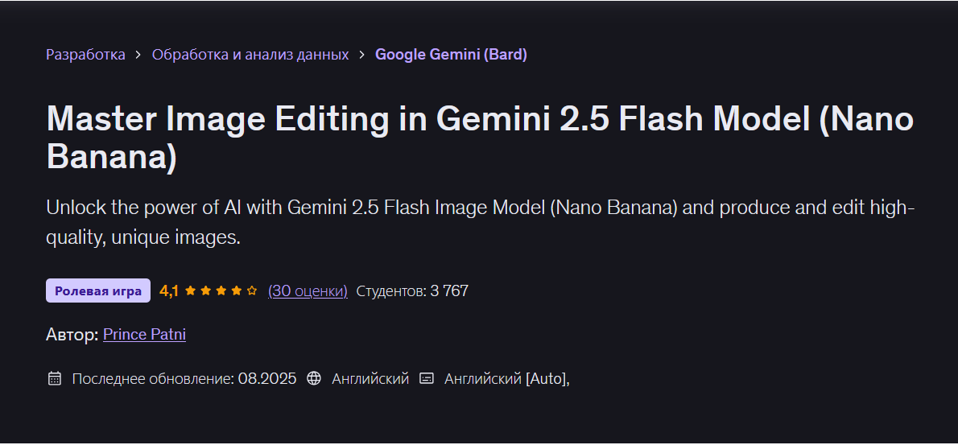
Task: Click the "Последнее обновление: 08.2025" text
Action: (184, 378)
